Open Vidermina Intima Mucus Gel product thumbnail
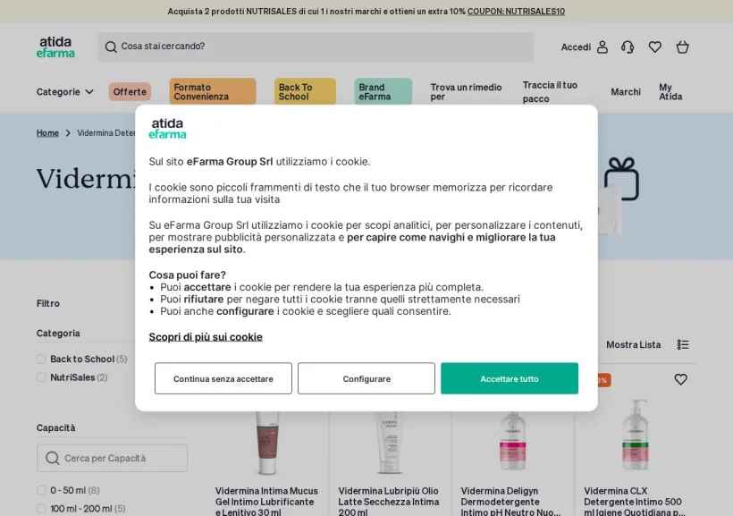The height and width of the screenshot is (516, 733). 267,442
